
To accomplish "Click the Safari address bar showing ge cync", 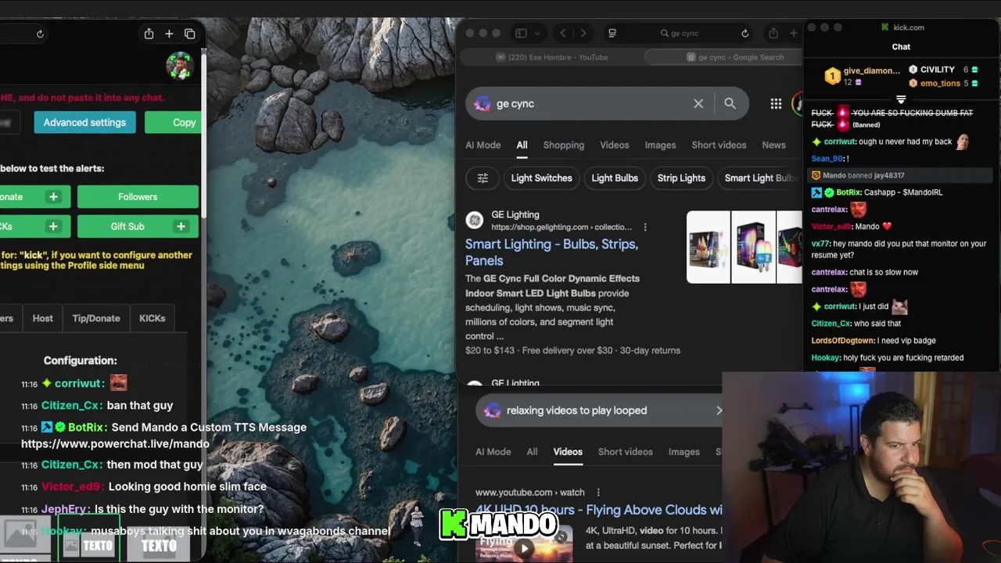I will (678, 34).
